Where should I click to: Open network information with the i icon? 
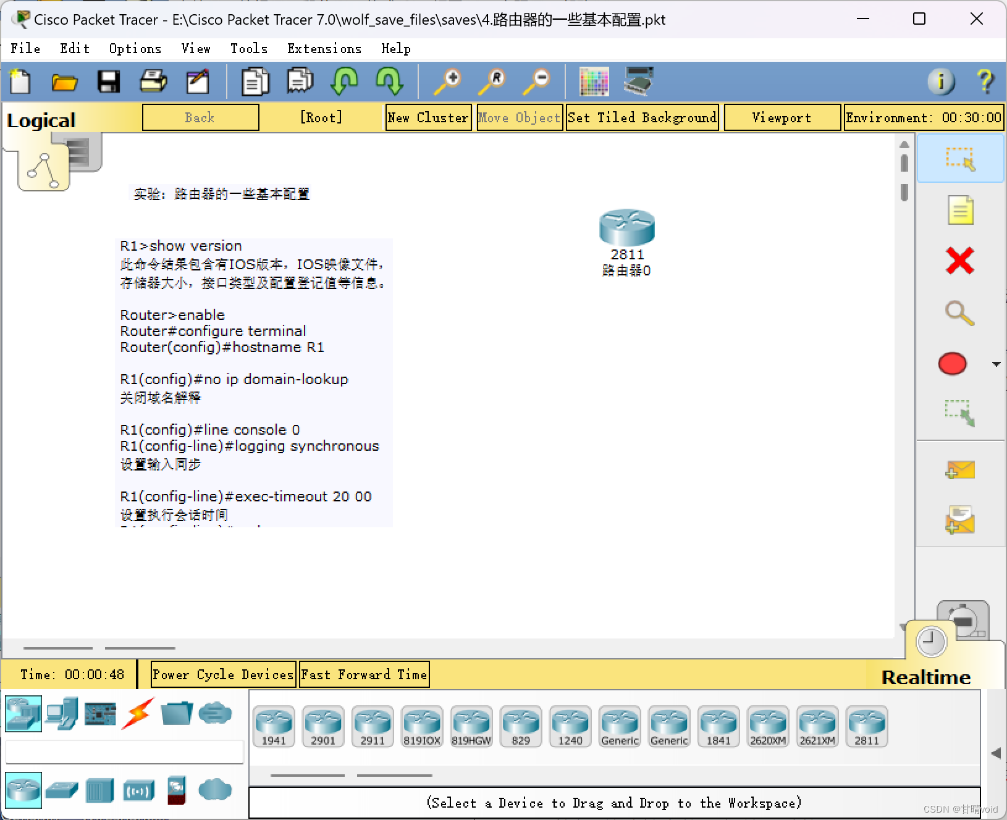pyautogui.click(x=941, y=81)
